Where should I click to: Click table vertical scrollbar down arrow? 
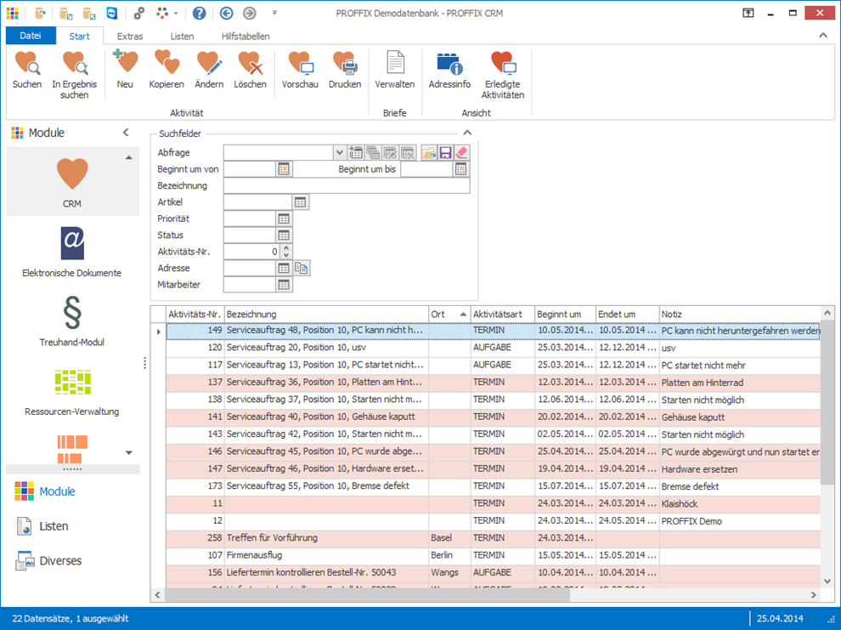point(827,582)
